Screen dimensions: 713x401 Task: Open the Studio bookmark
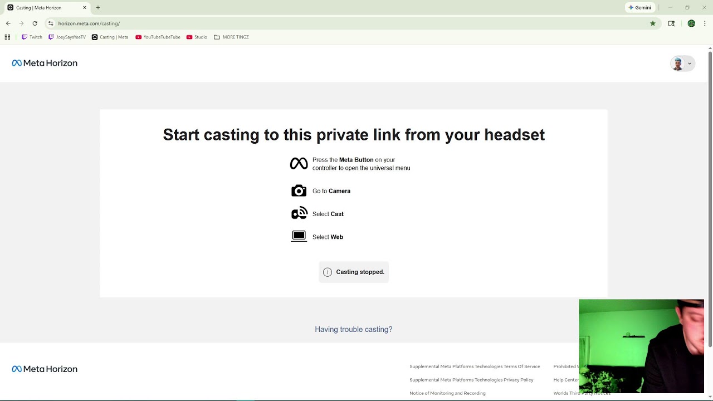click(197, 37)
